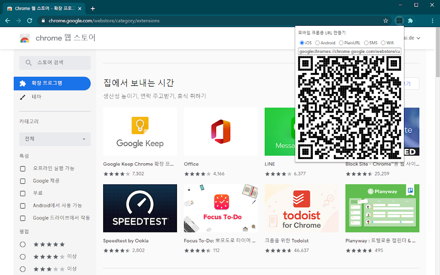Screen dimensions: 440x275
Task: Click the googlechromes URL text field
Action: [350, 52]
